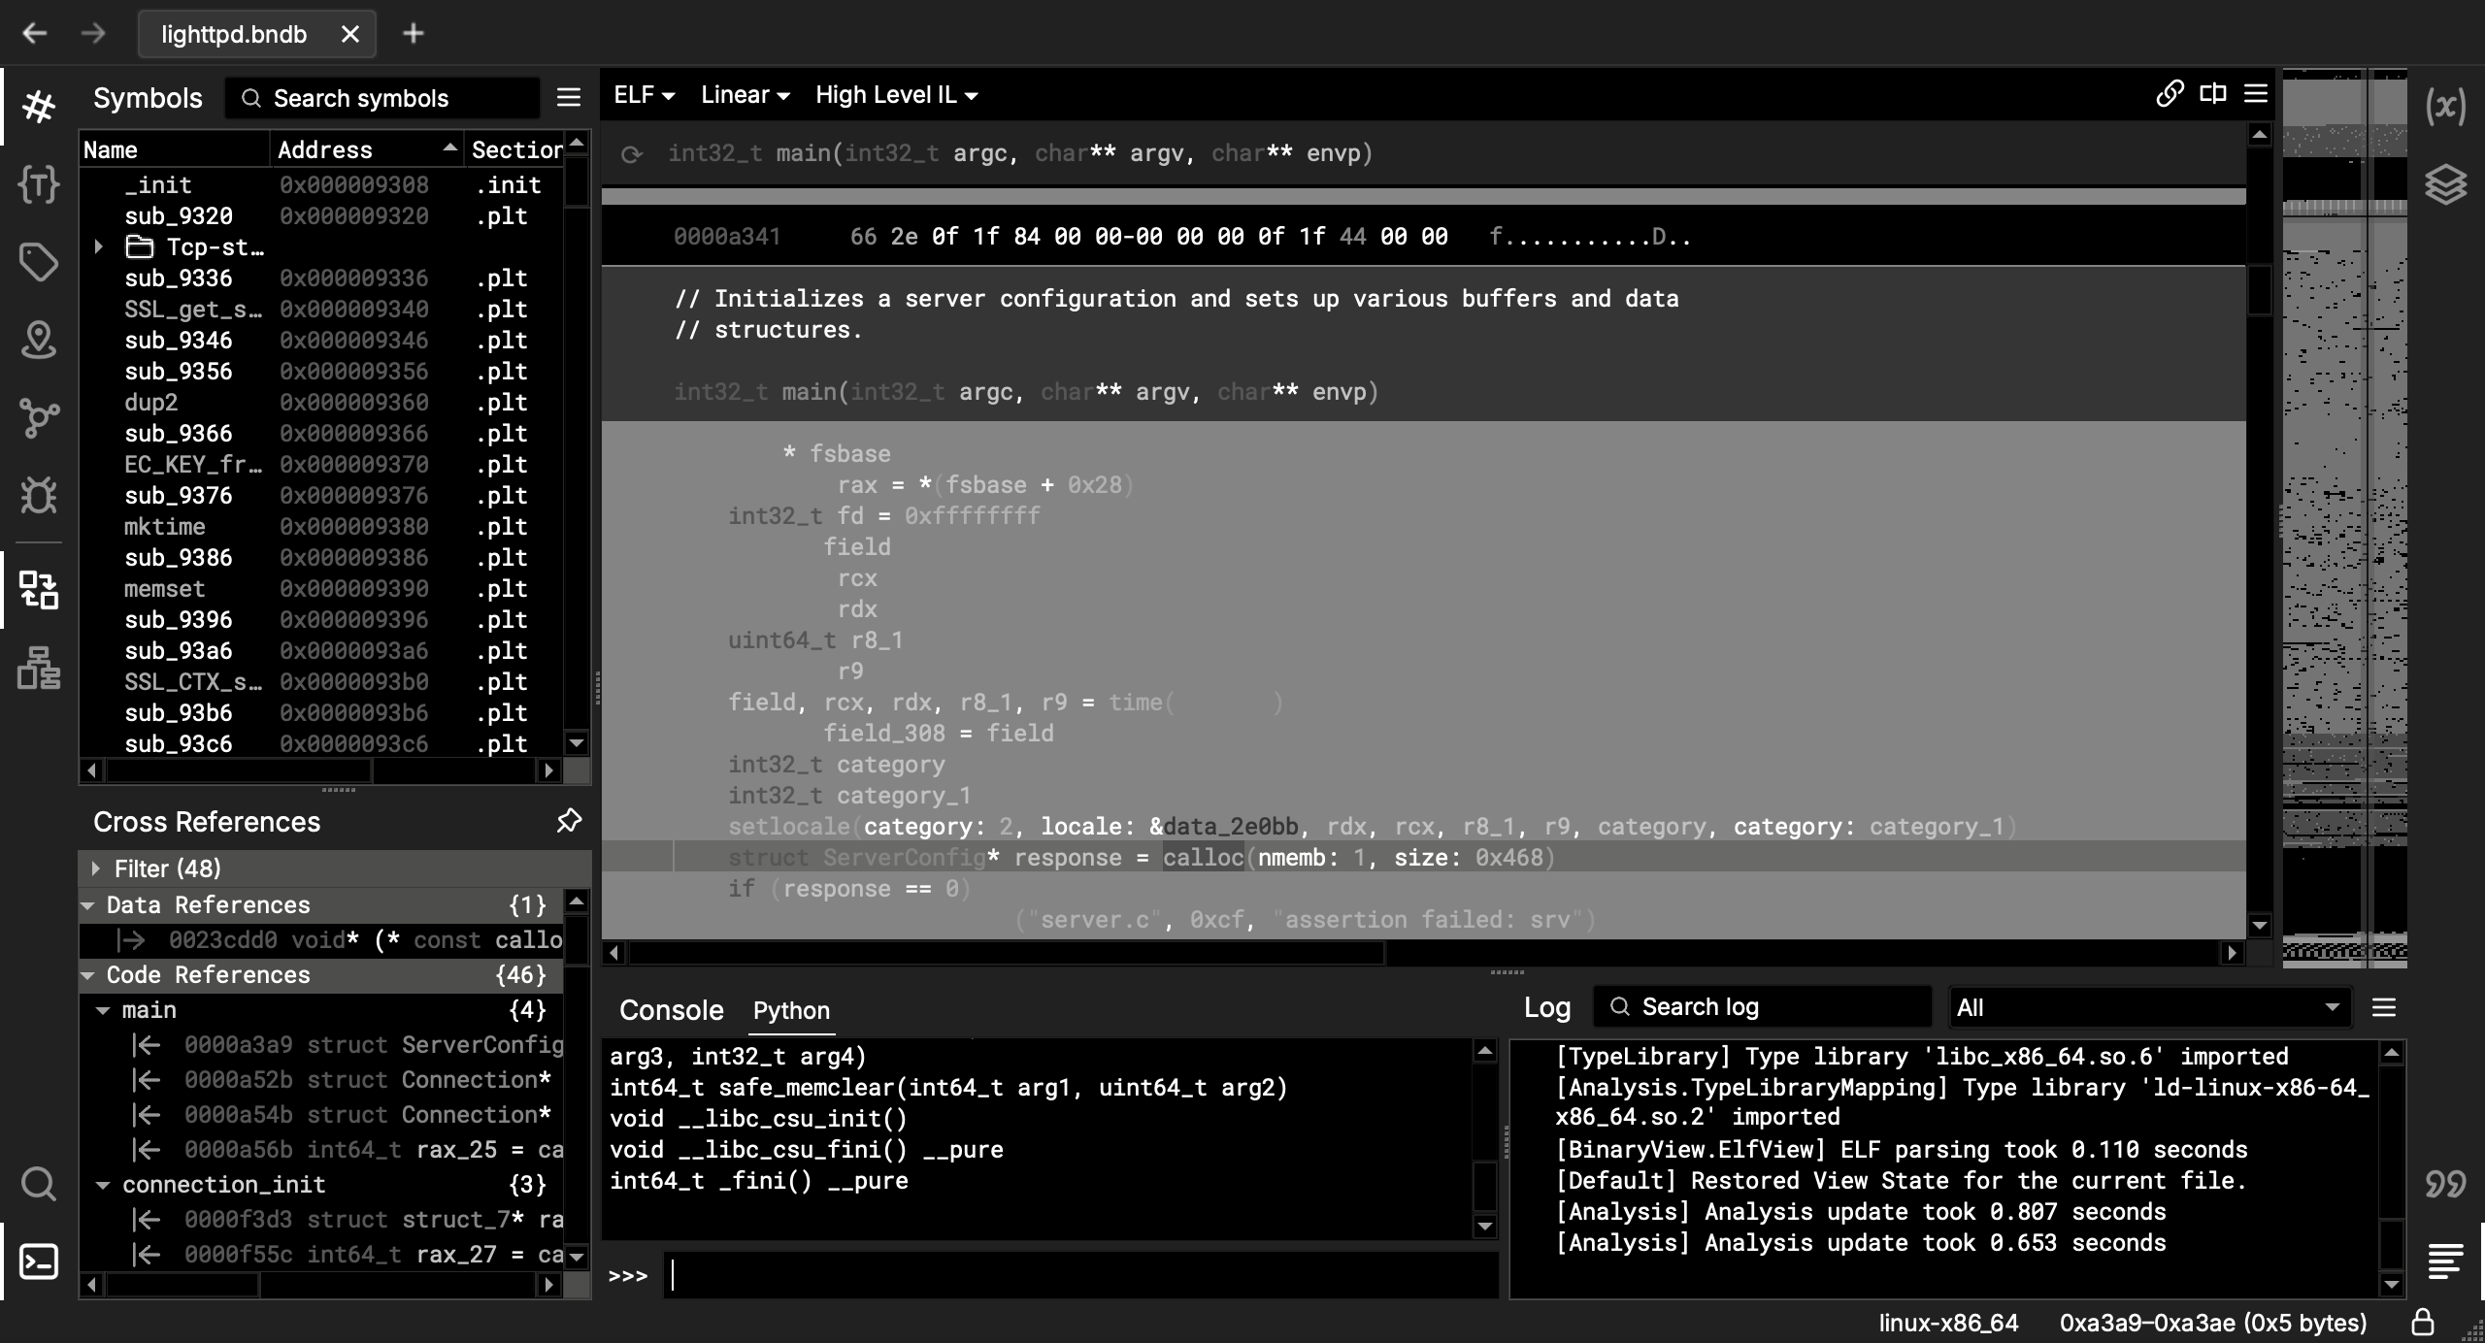Image resolution: width=2485 pixels, height=1343 pixels.
Task: Open the forward navigation arrow icon
Action: tap(92, 30)
